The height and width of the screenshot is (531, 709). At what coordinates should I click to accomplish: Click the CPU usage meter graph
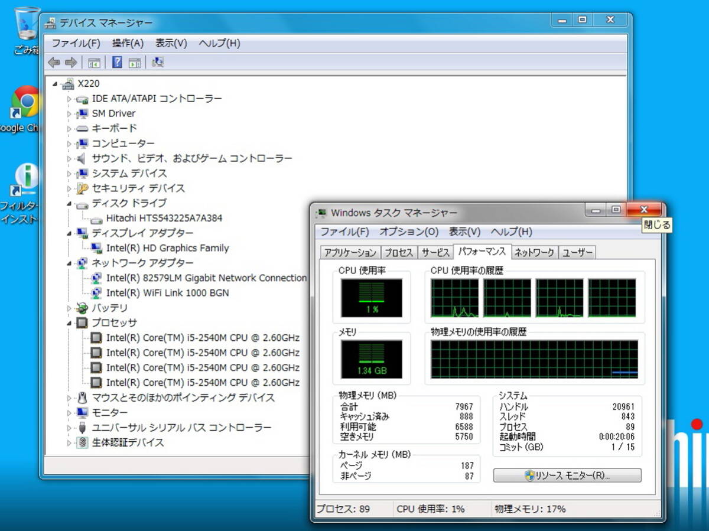pyautogui.click(x=371, y=298)
